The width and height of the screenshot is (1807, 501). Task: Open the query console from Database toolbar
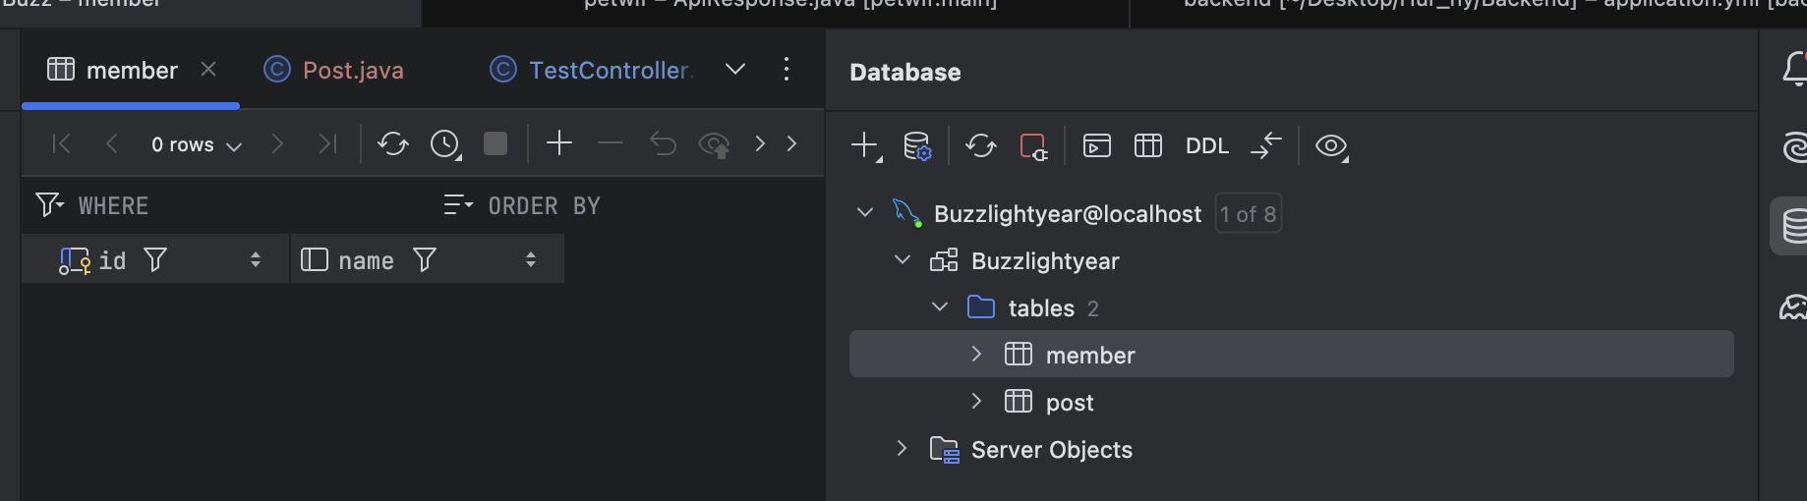coord(1096,146)
